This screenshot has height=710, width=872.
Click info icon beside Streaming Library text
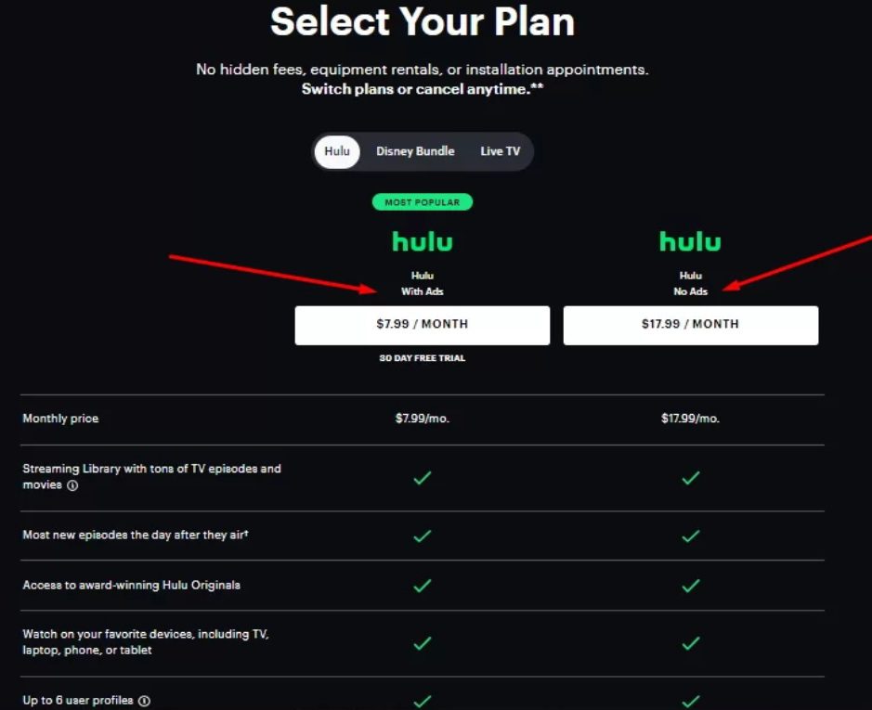72,485
